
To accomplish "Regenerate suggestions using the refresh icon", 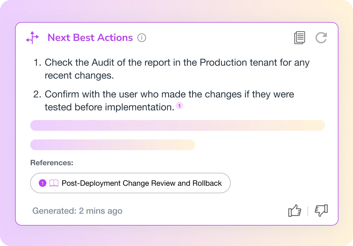I will [x=321, y=38].
